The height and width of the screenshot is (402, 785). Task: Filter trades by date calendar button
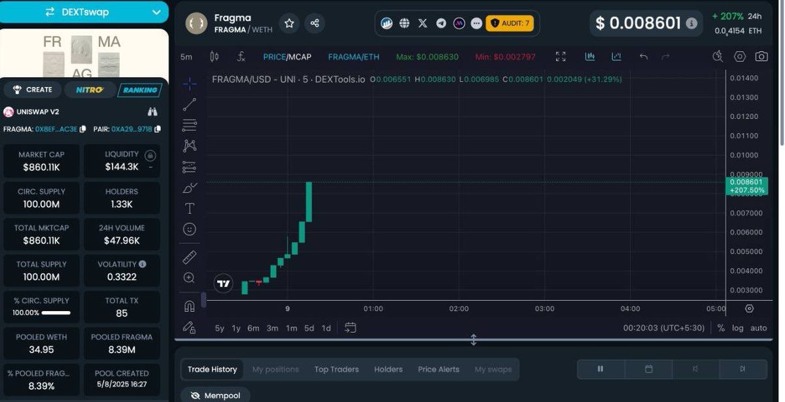click(x=649, y=369)
